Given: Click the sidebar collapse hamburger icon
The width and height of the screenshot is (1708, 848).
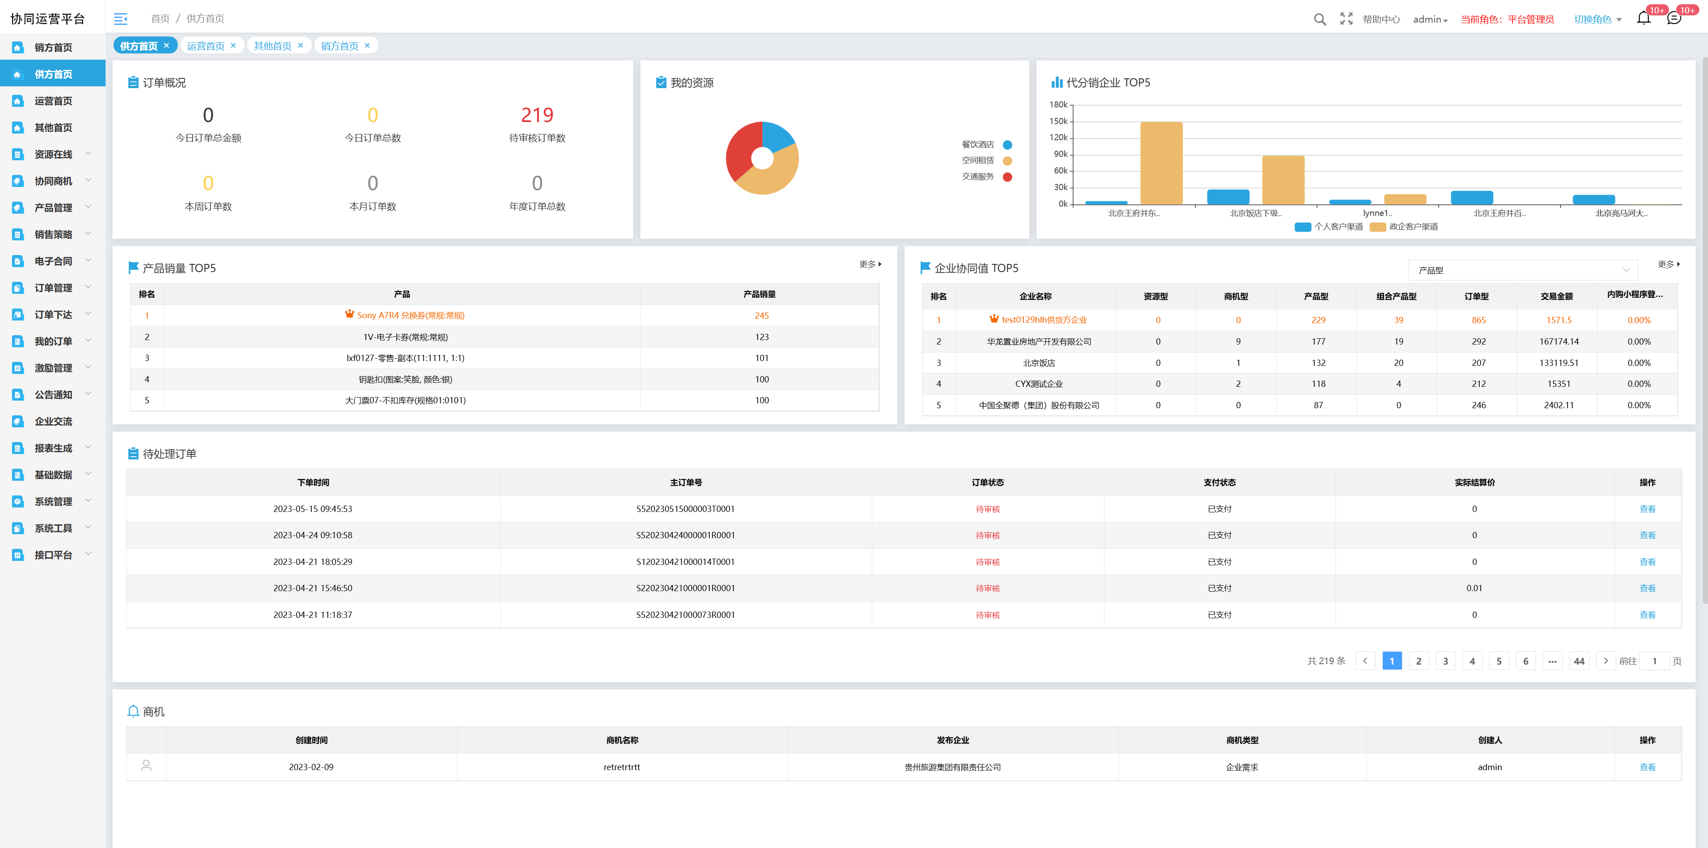Looking at the screenshot, I should (121, 19).
